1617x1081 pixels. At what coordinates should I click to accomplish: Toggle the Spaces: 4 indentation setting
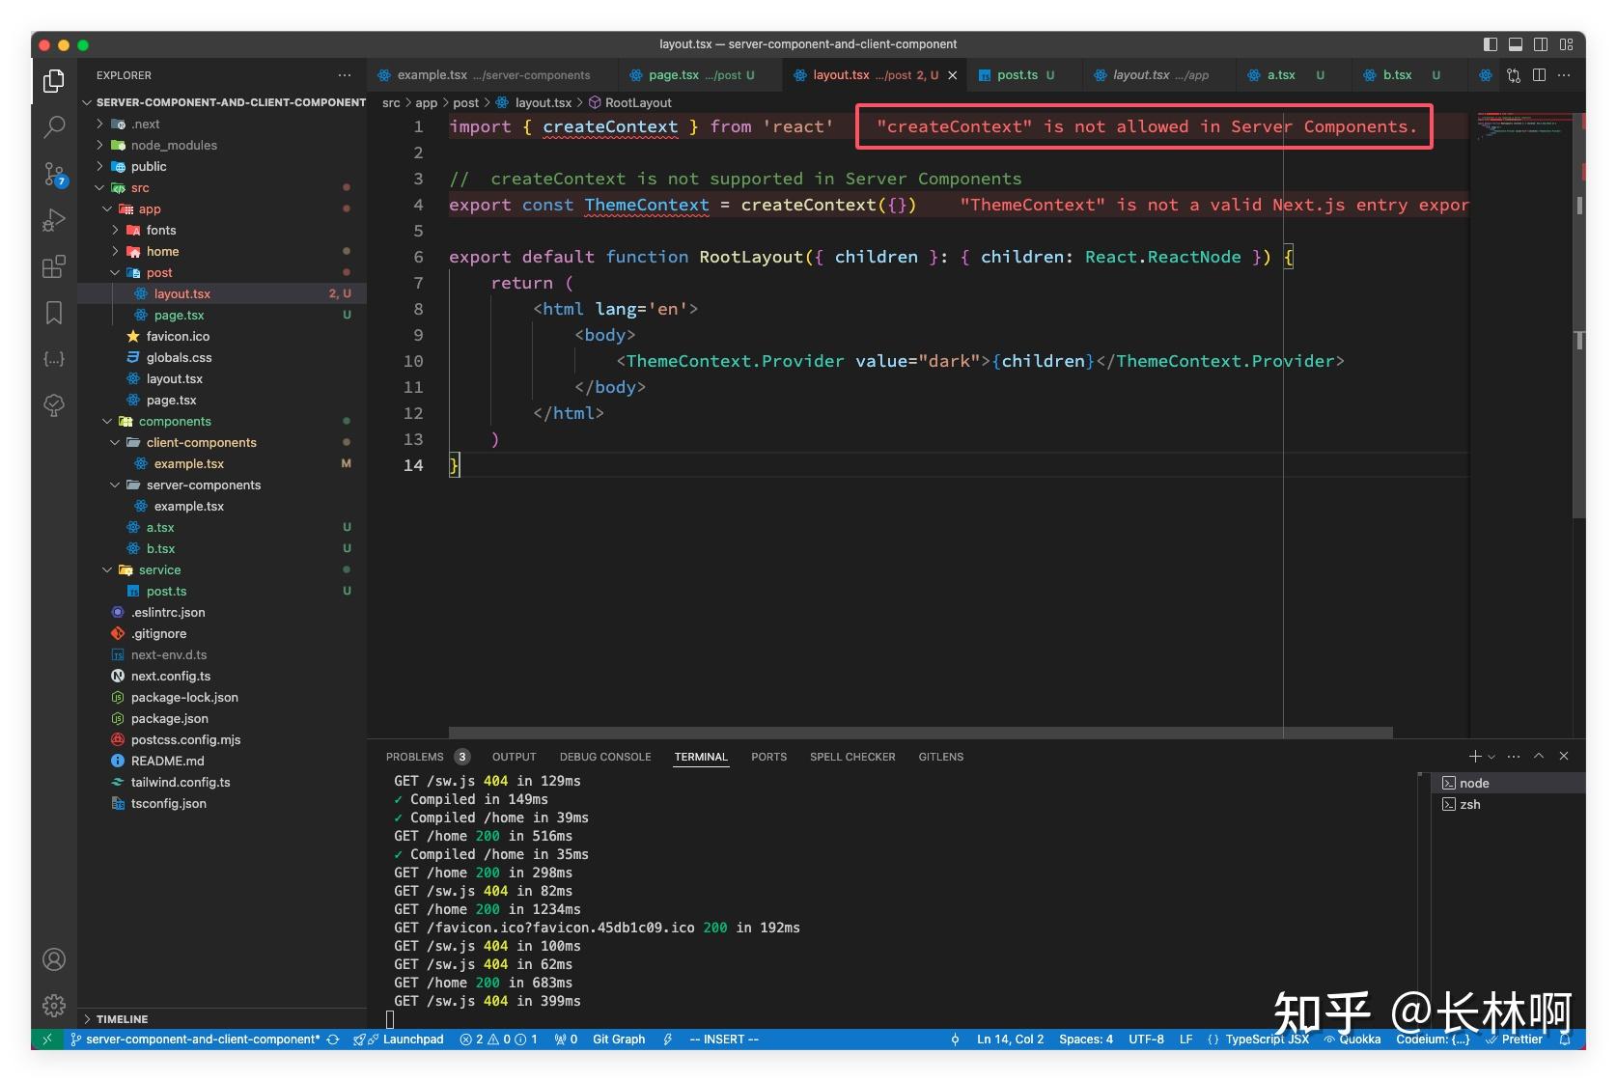click(x=1085, y=1039)
